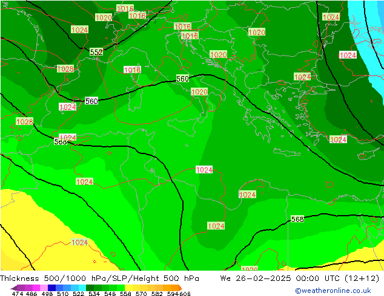Click the 552 height contour label

[x=96, y=52]
